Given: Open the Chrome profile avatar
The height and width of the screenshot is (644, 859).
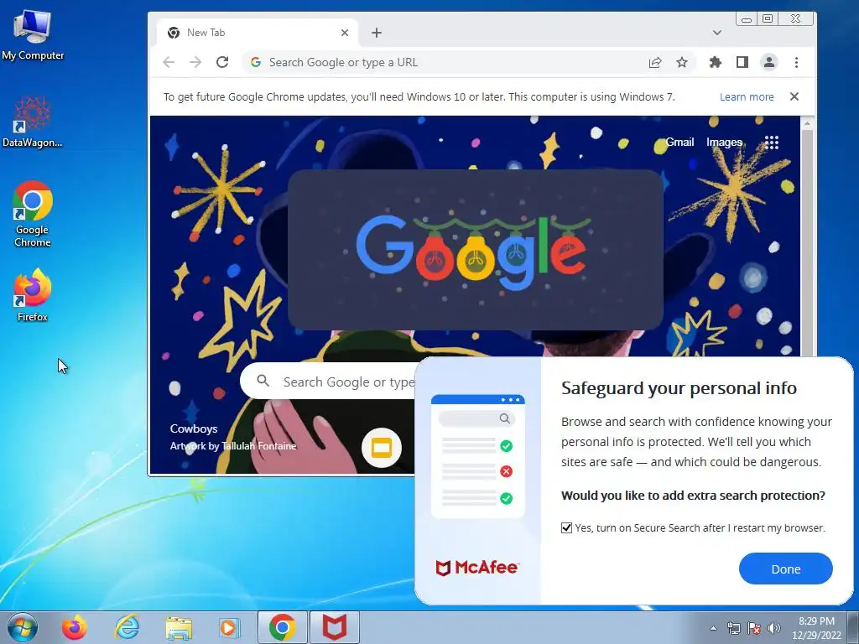Looking at the screenshot, I should click(769, 62).
